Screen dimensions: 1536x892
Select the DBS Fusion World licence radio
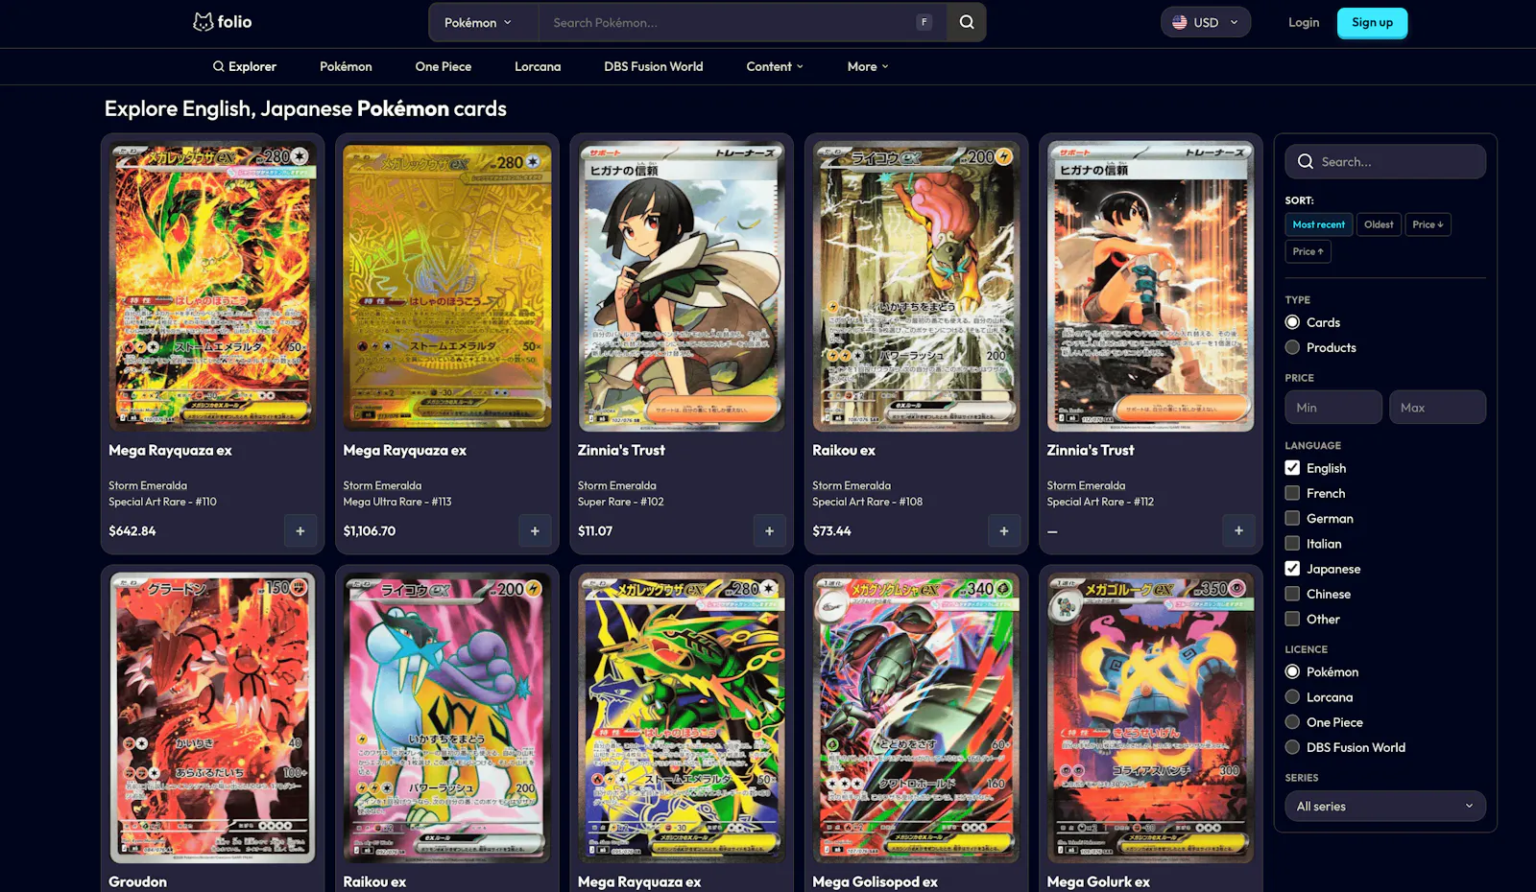pos(1292,747)
